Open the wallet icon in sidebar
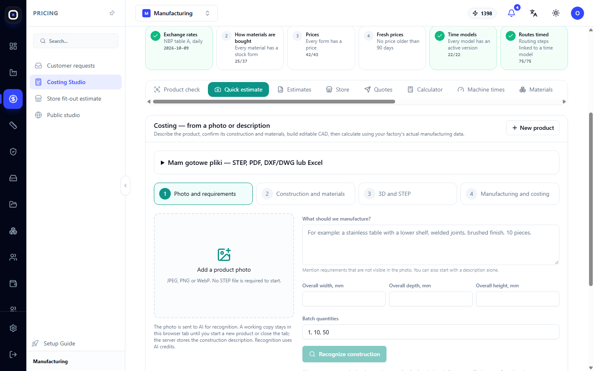 click(x=13, y=284)
